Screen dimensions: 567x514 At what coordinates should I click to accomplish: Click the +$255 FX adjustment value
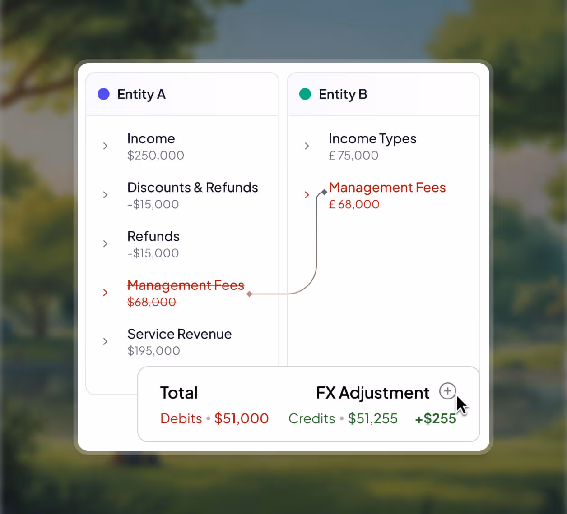point(435,418)
